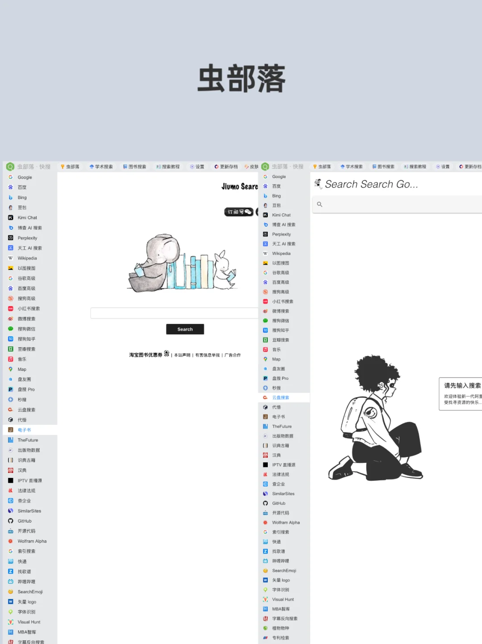Viewport: 482px width, 644px height.
Task: Click the Perplexity icon in the left screenshot's sidebar
Action: 10,238
